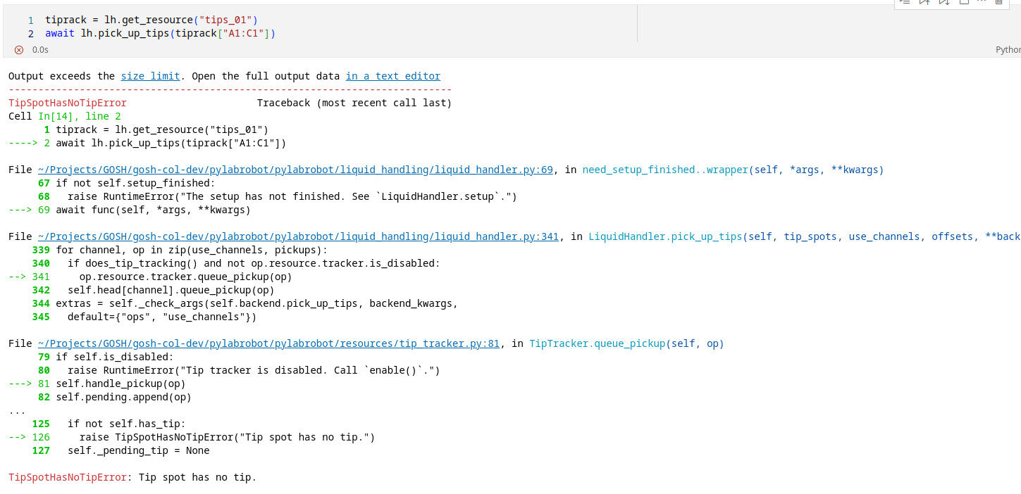This screenshot has width=1021, height=494.
Task: Click code line 2 await pick_up_tips
Action: coord(160,33)
